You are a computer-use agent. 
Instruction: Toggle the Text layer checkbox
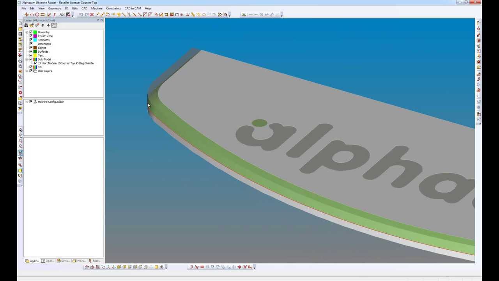tap(31, 55)
